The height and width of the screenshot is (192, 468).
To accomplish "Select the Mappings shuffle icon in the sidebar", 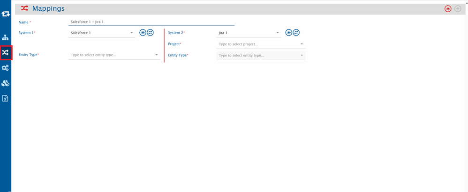I will click(x=6, y=53).
